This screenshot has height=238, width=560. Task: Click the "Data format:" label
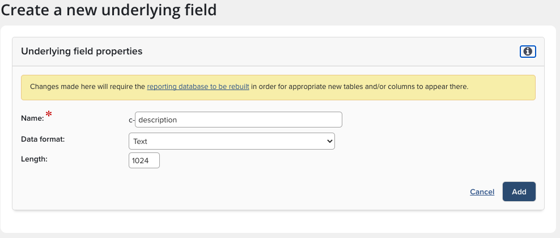point(43,138)
